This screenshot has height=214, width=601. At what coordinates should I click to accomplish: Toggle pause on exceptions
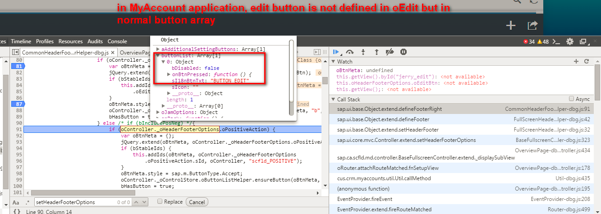[404, 52]
